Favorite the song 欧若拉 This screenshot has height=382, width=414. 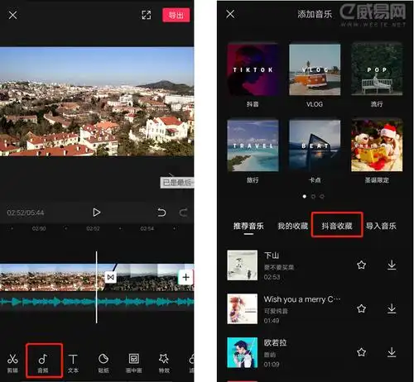(x=361, y=352)
